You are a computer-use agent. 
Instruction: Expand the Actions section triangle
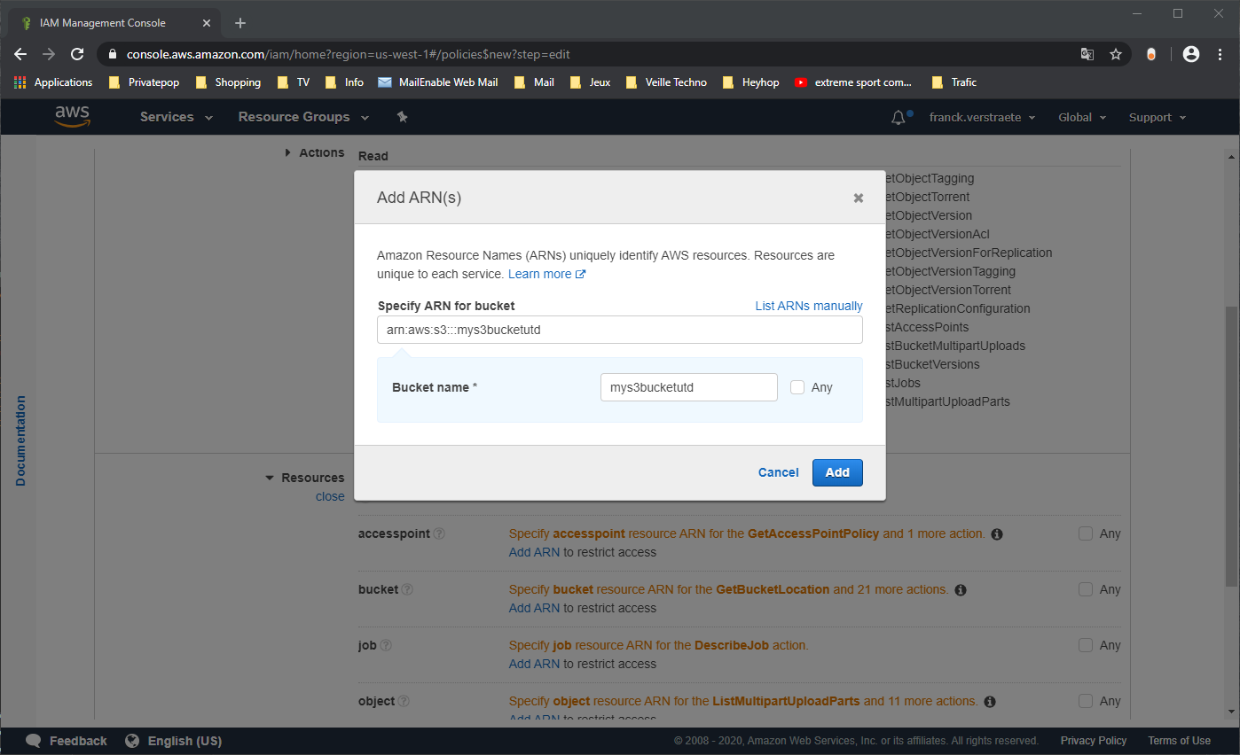tap(287, 153)
